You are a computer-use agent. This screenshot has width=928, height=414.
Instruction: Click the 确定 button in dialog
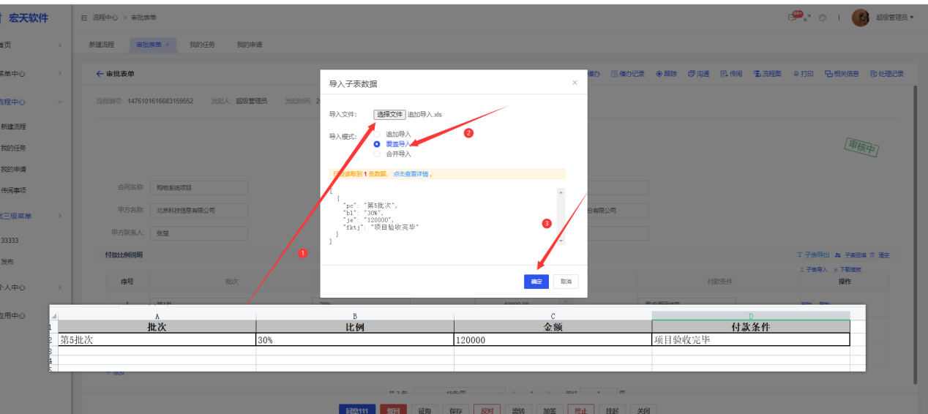(x=536, y=282)
